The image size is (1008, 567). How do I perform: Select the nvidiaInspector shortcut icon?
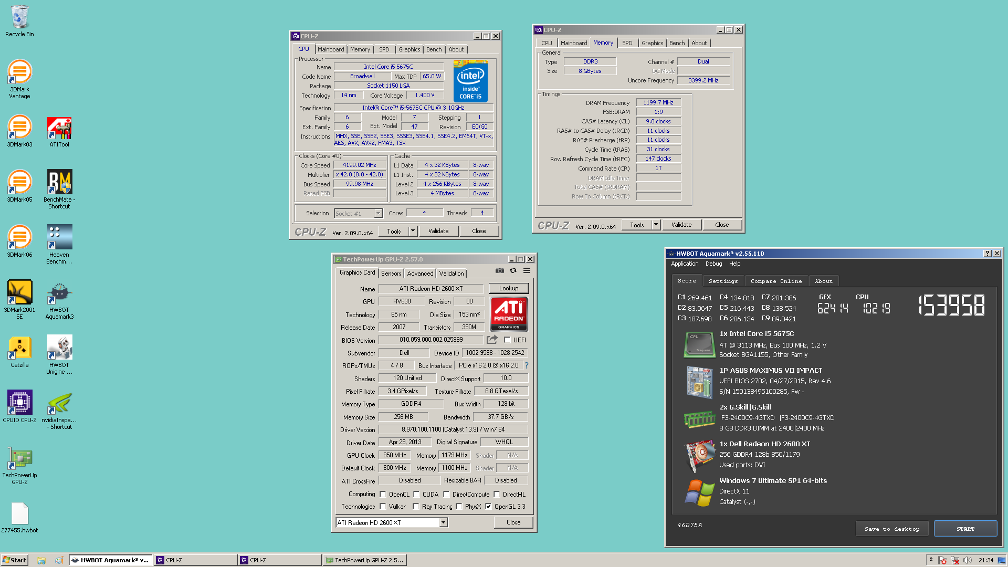pos(59,409)
